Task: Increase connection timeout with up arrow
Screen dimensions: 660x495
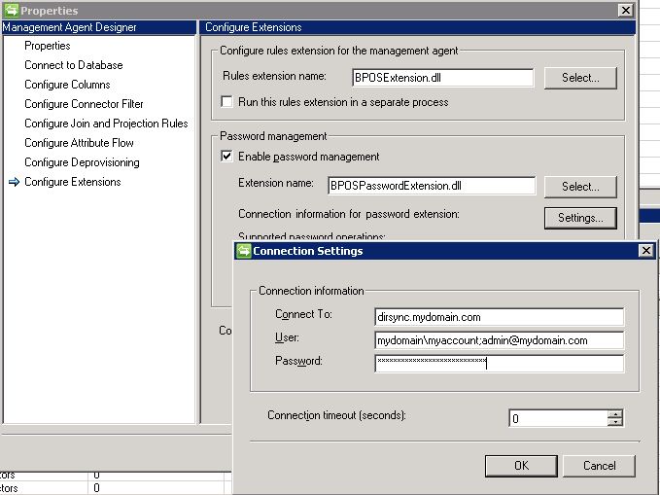Action: tap(614, 413)
